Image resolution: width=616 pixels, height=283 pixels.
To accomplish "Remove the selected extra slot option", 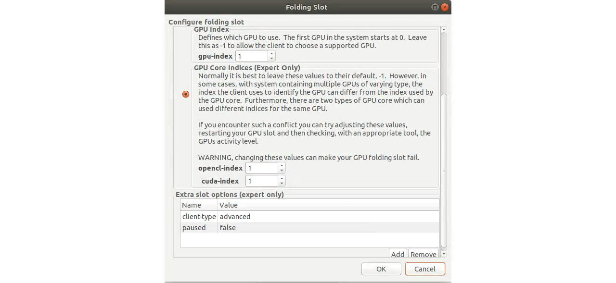I will click(x=423, y=254).
